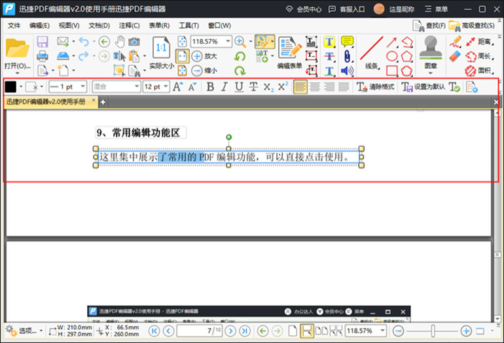Take a snapshot with the camera icon
Image resolution: width=504 pixels, height=343 pixels.
[134, 42]
